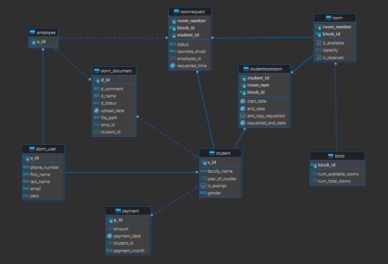Click the is_reserved checkbox icon in room

[x=318, y=58]
